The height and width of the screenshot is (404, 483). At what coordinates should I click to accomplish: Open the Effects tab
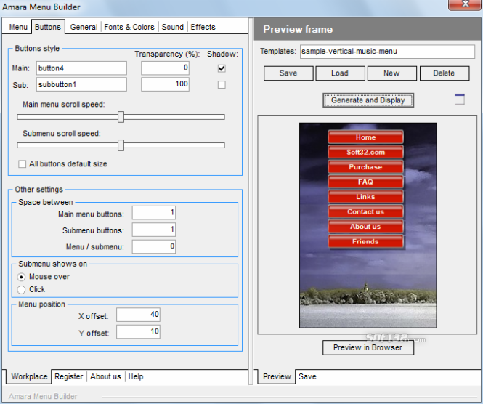(203, 27)
